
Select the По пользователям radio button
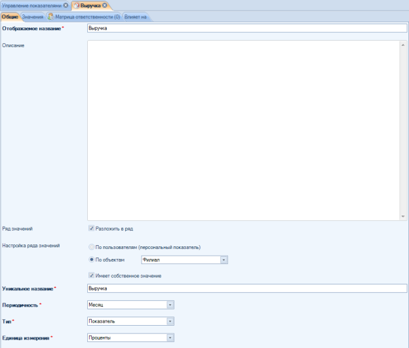click(91, 247)
